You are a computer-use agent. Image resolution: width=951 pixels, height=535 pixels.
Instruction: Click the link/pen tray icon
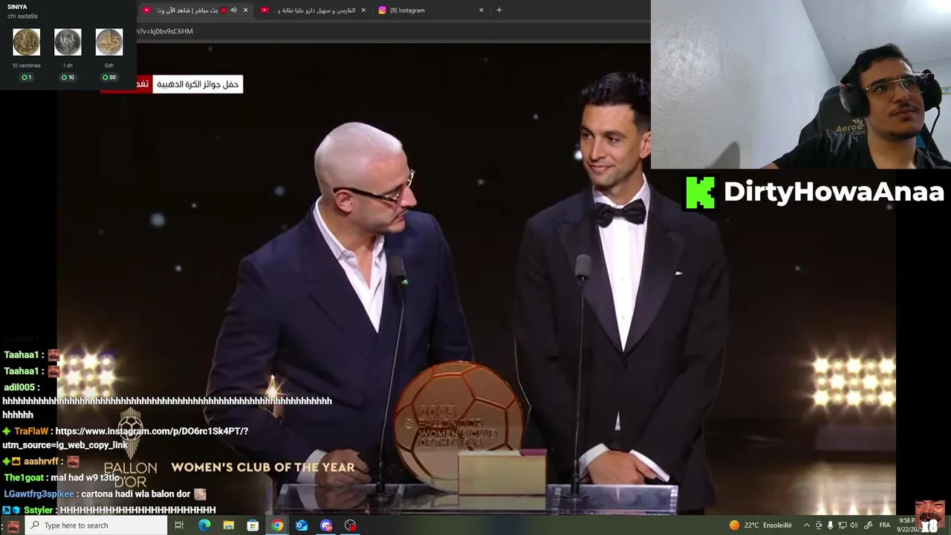tap(868, 525)
